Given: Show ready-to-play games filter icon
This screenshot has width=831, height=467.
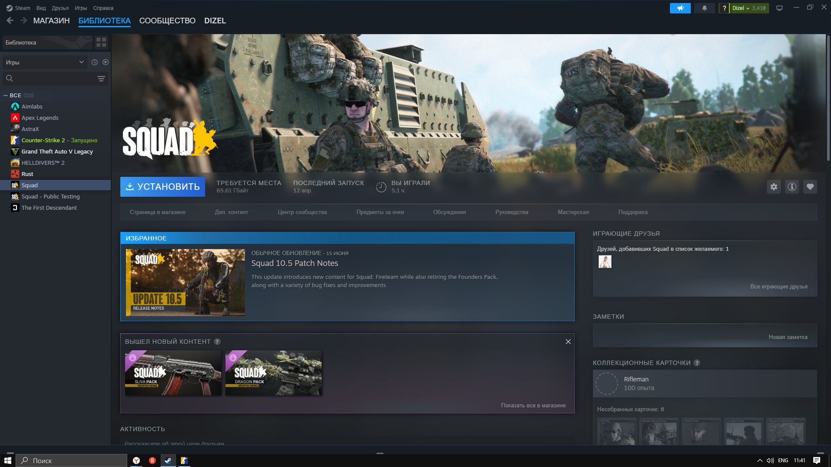Looking at the screenshot, I should [x=106, y=62].
